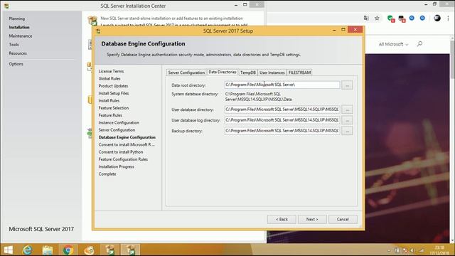Click the Instance Configuration wizard step
Viewport: 455px width, 256px height.
tap(119, 123)
